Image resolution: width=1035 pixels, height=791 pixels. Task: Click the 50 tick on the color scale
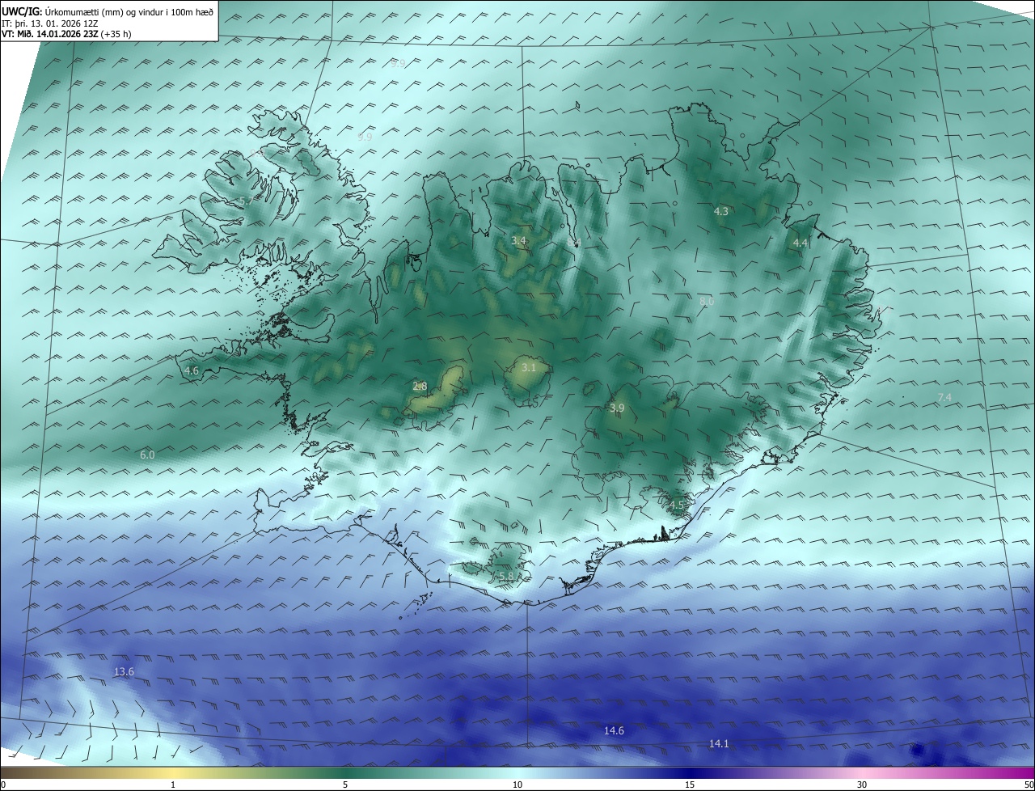[1029, 785]
